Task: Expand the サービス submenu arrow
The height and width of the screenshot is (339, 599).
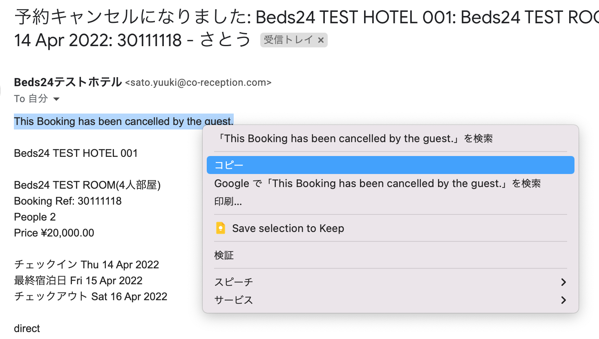Action: 563,300
